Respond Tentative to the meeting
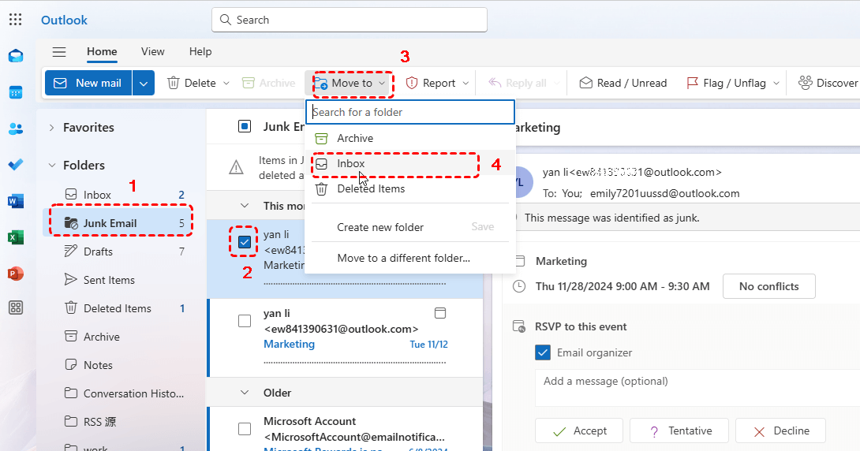This screenshot has height=451, width=860. tap(679, 431)
